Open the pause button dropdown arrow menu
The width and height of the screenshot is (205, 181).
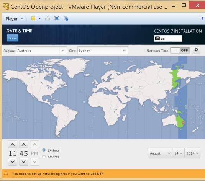click(x=39, y=18)
